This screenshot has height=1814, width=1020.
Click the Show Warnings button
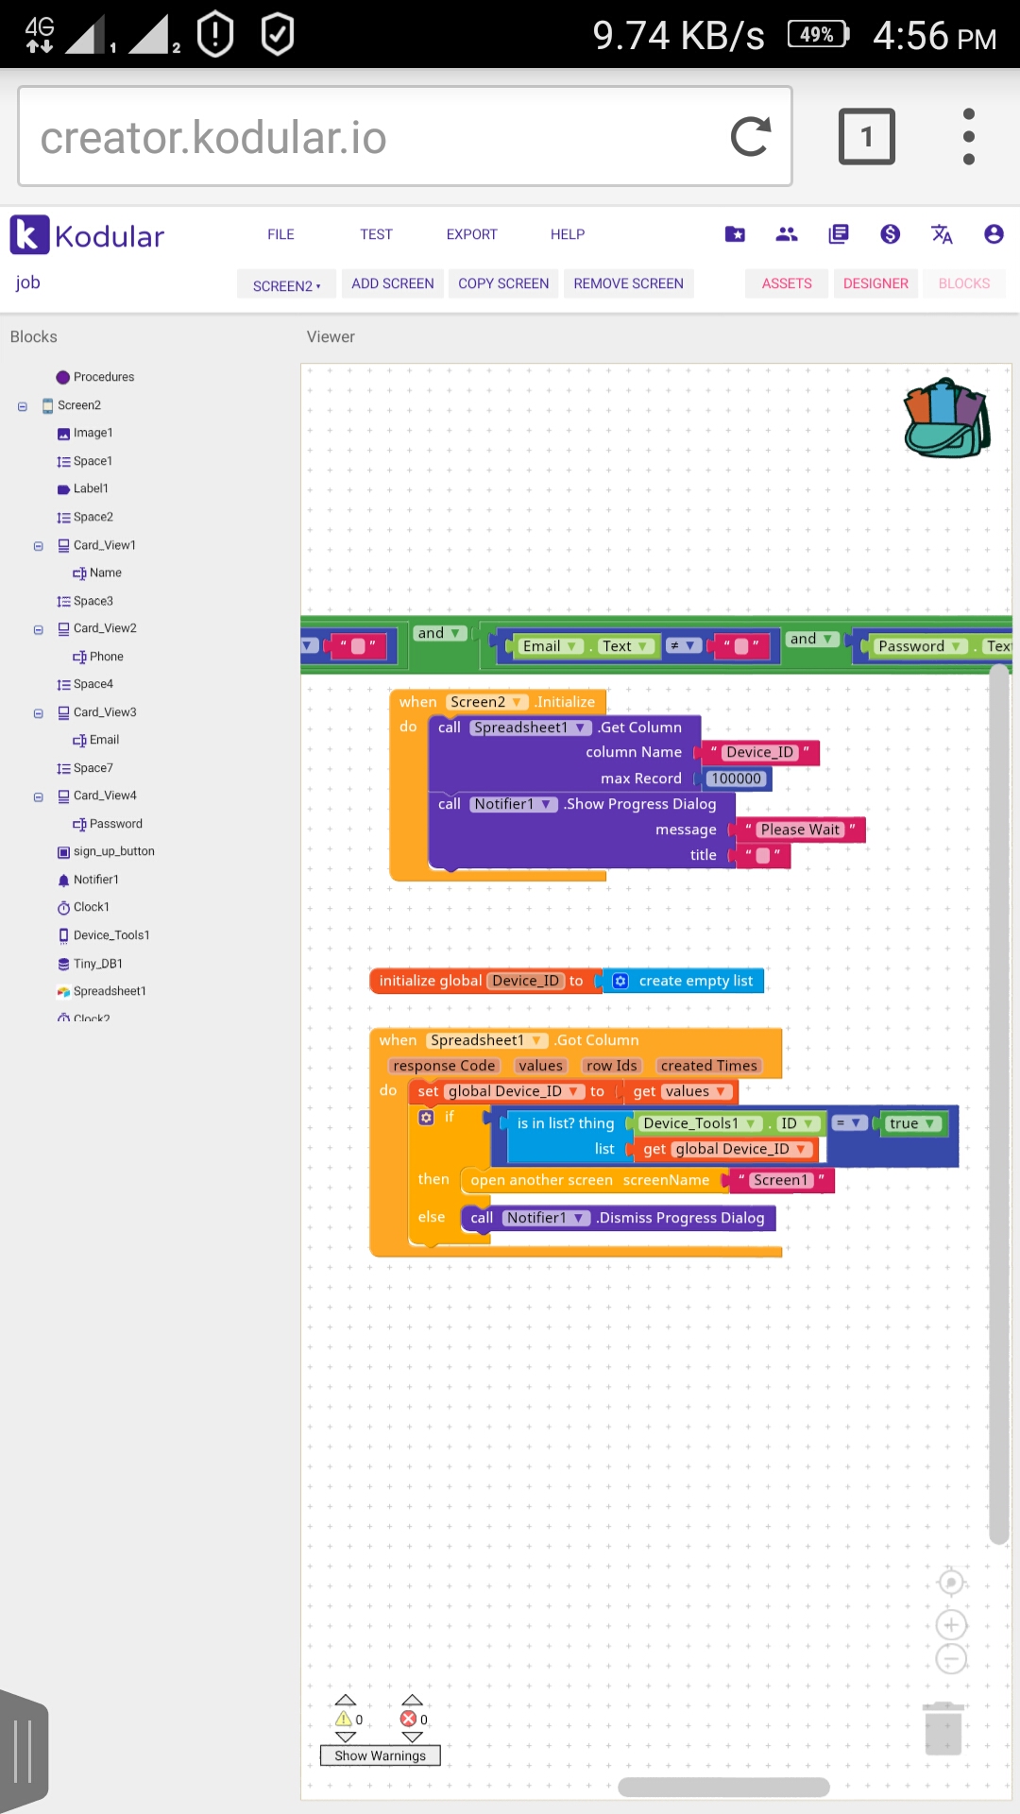[381, 1755]
